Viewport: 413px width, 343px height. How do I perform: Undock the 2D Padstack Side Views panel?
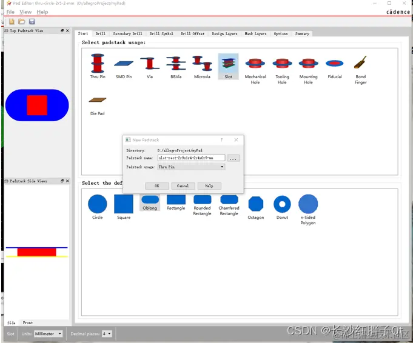(x=62, y=181)
